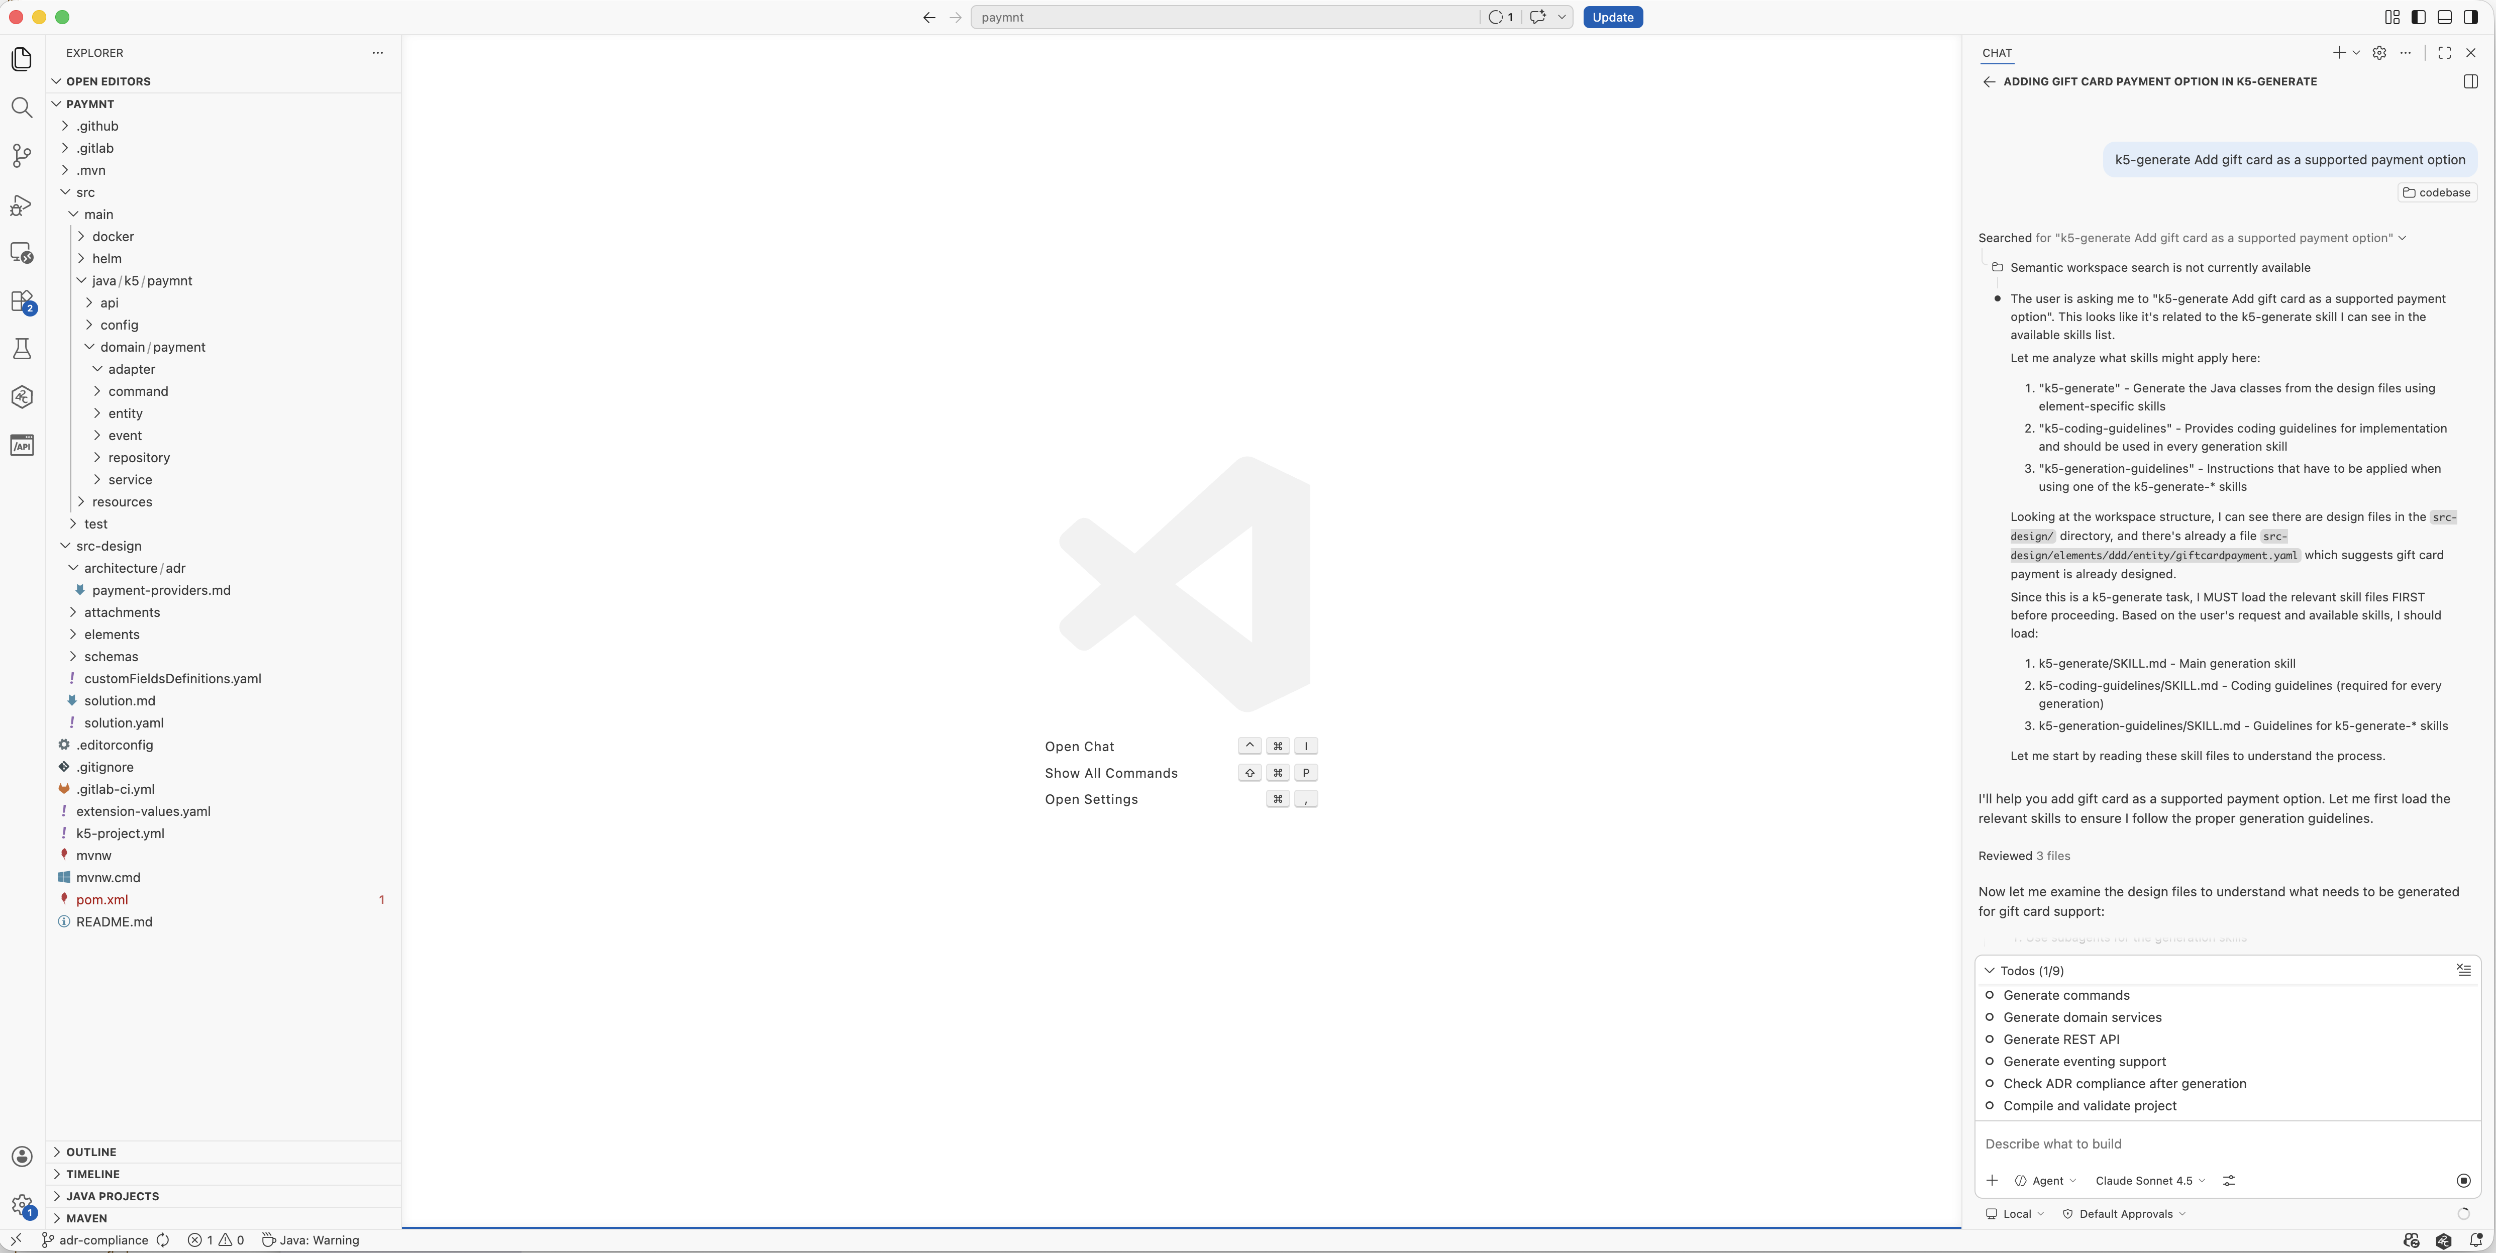This screenshot has width=2496, height=1253.
Task: Add context with plus in chat input
Action: 1991,1180
